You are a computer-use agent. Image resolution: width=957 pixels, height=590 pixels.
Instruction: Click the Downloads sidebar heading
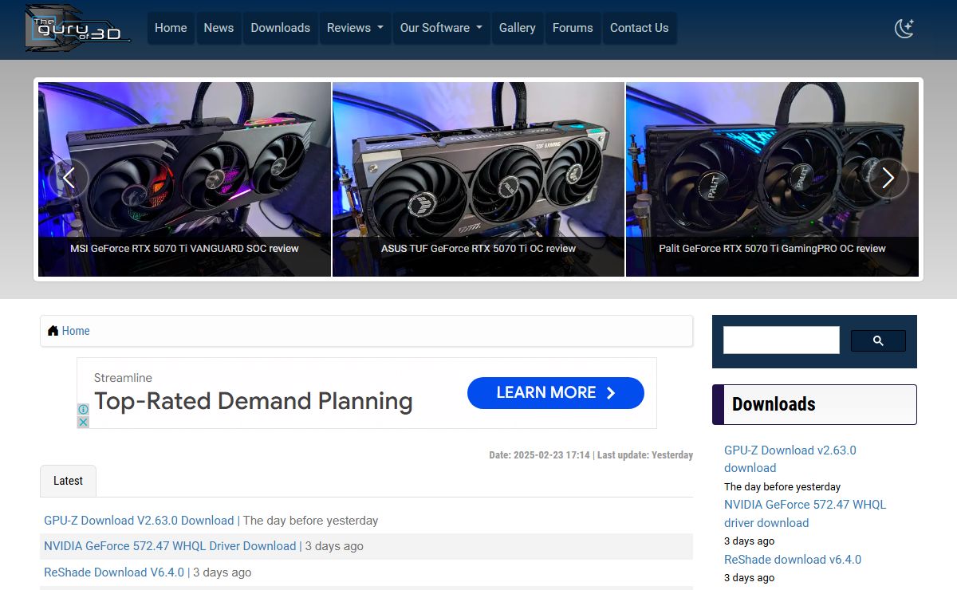[814, 404]
